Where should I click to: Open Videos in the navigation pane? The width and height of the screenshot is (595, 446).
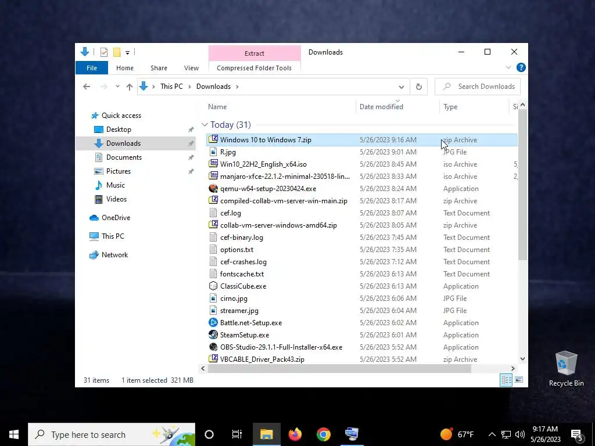[x=116, y=199]
